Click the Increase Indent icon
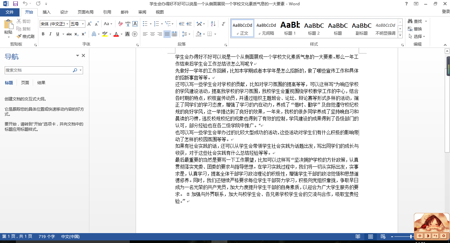This screenshot has width=450, height=243. [188, 24]
